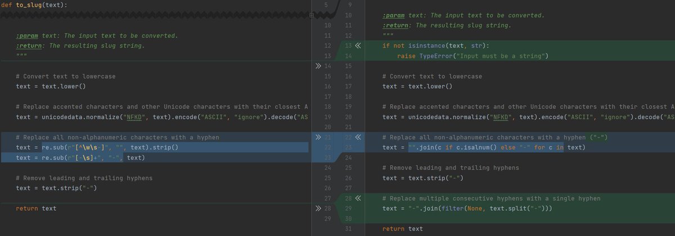Image resolution: width=675 pixels, height=236 pixels.
Task: Click right pane 'return text' line
Action: pos(402,229)
